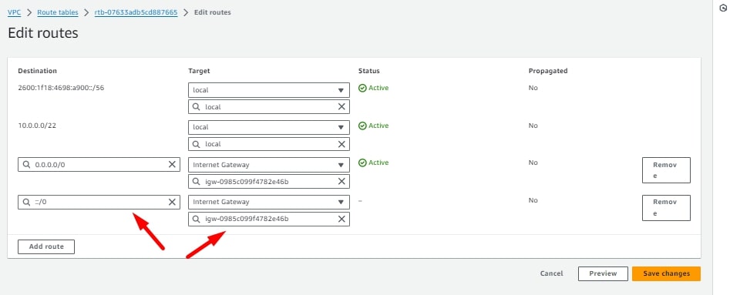The image size is (730, 295).
Task: Click Active status of IPv6 /56 route
Action: (x=373, y=88)
